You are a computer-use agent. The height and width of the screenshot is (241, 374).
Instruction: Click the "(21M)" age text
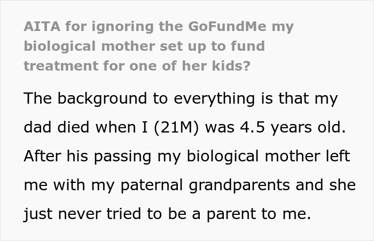(x=176, y=127)
